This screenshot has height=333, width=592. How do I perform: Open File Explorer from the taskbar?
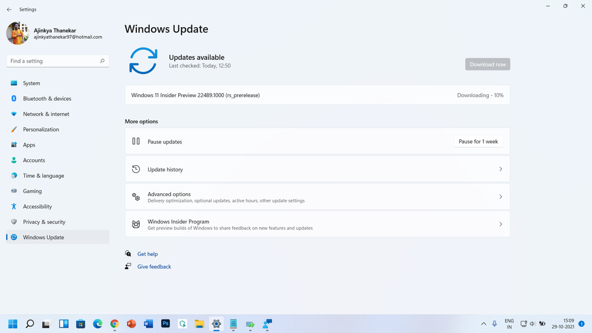point(199,324)
